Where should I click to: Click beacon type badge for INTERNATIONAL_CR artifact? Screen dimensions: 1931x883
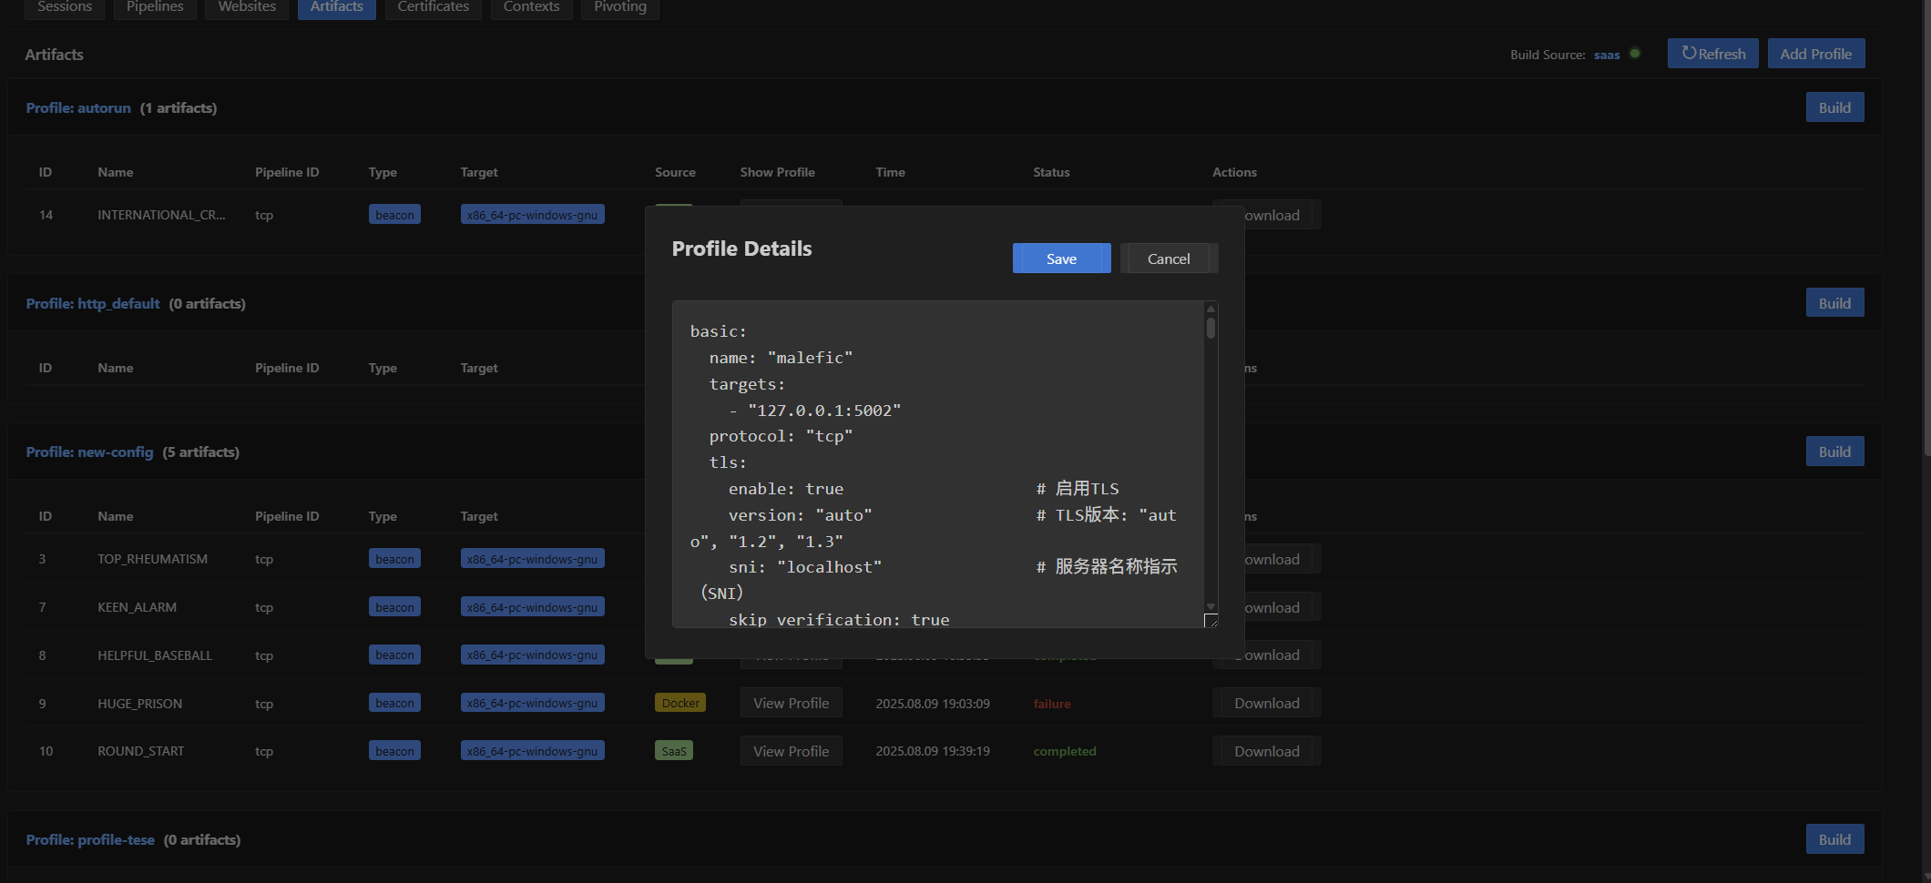click(394, 215)
